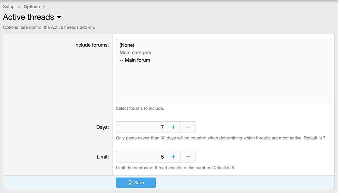Increase Days value with plus button
This screenshot has height=193, width=338.
tap(173, 127)
